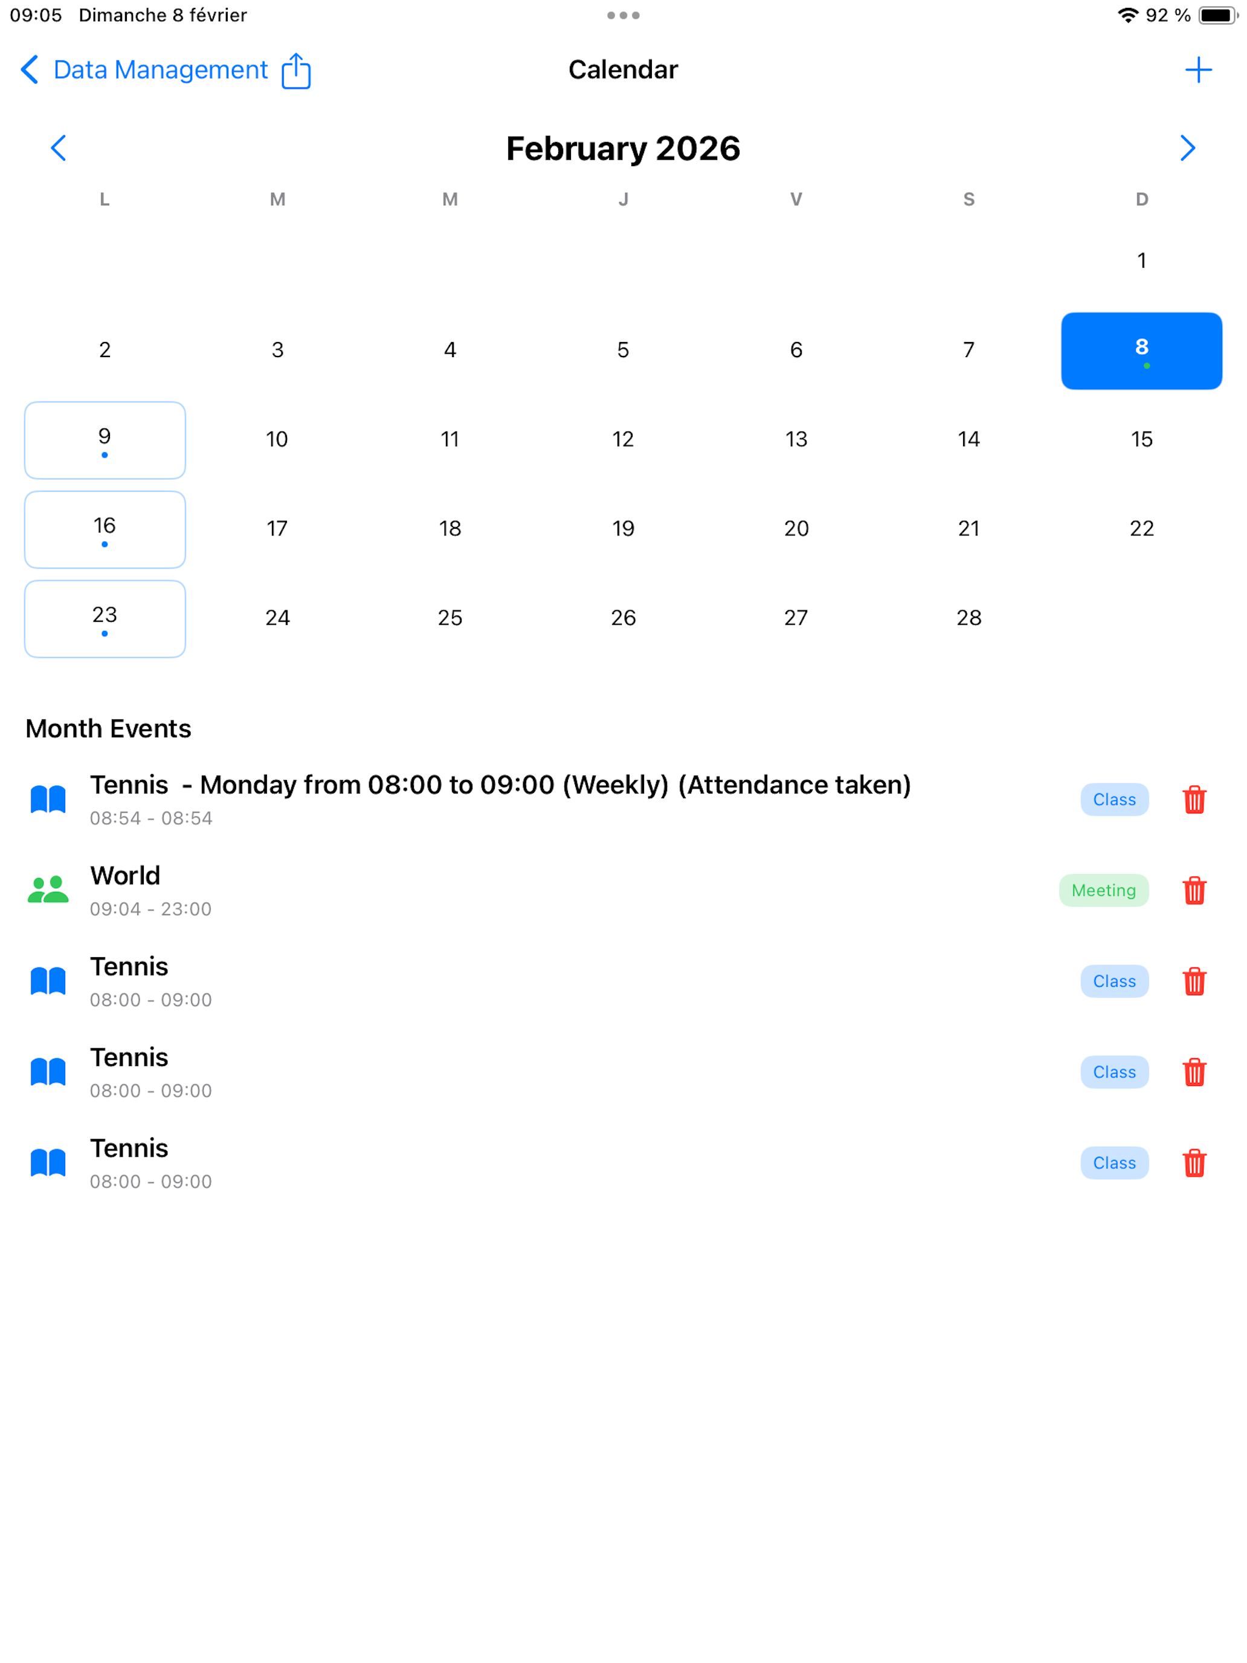Select February 7 in calendar
The width and height of the screenshot is (1247, 1663).
coord(969,350)
